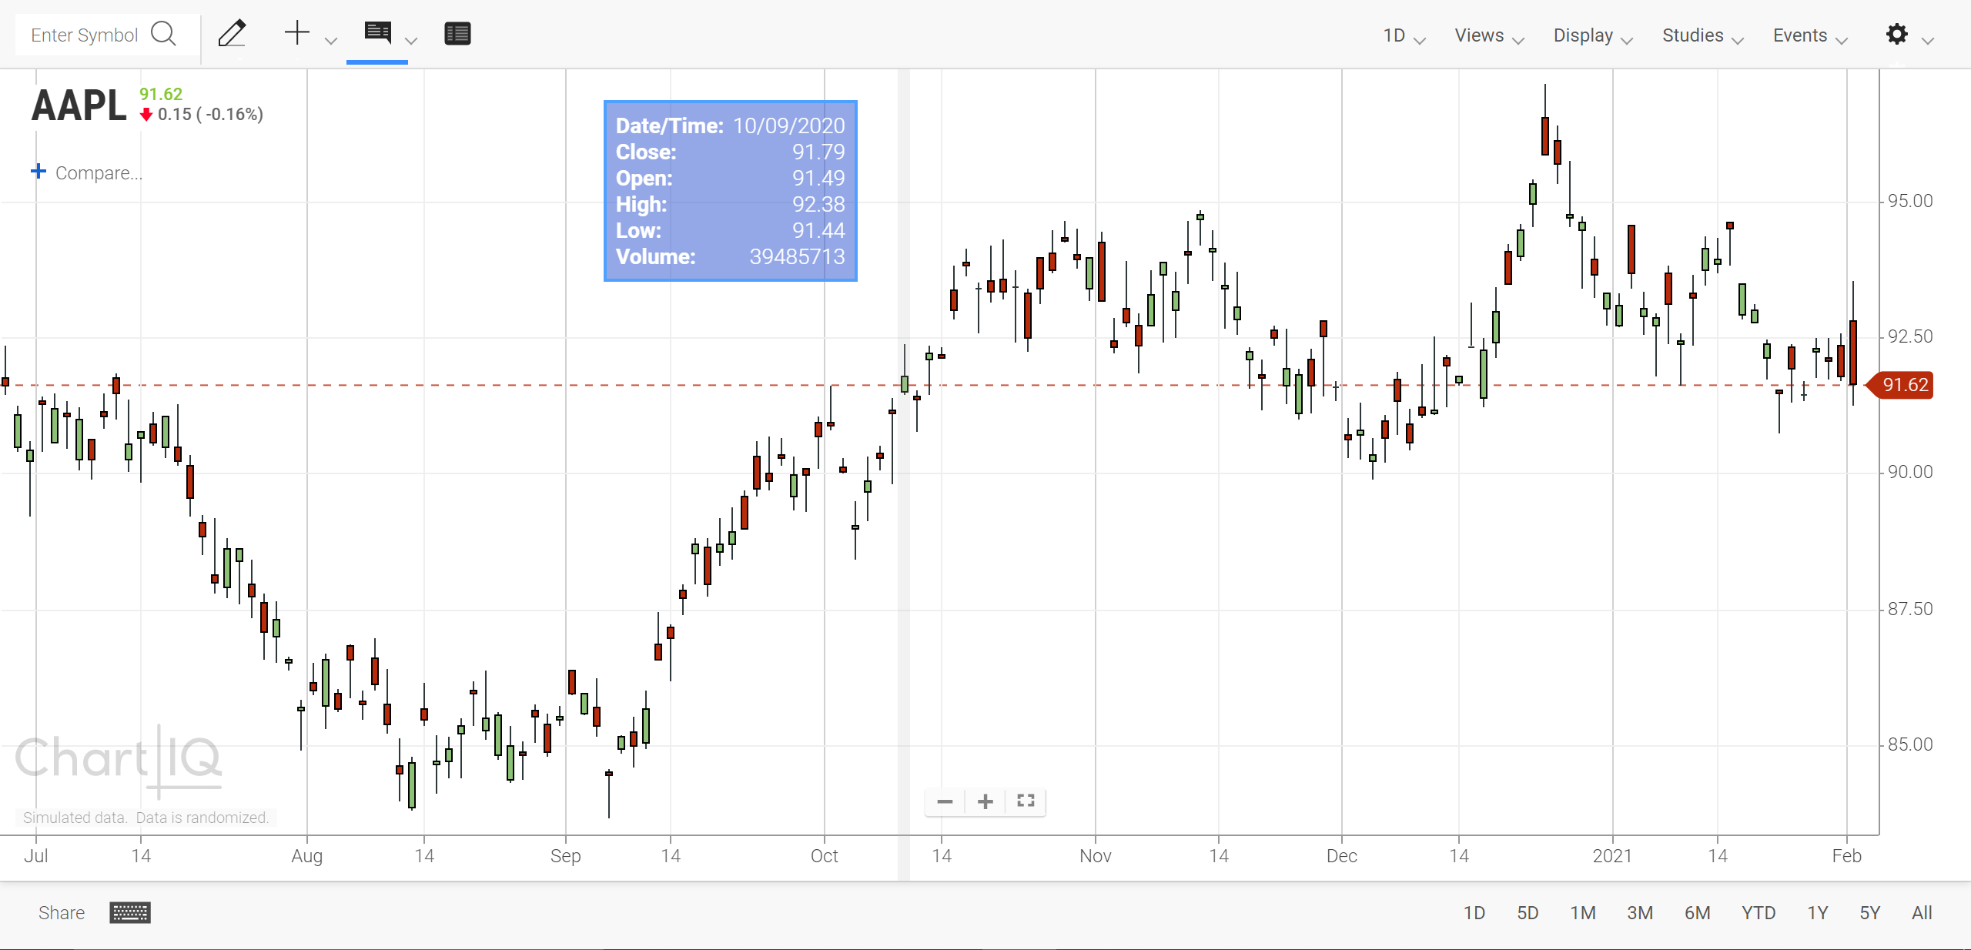
Task: Select the 1Y range
Action: (1817, 913)
